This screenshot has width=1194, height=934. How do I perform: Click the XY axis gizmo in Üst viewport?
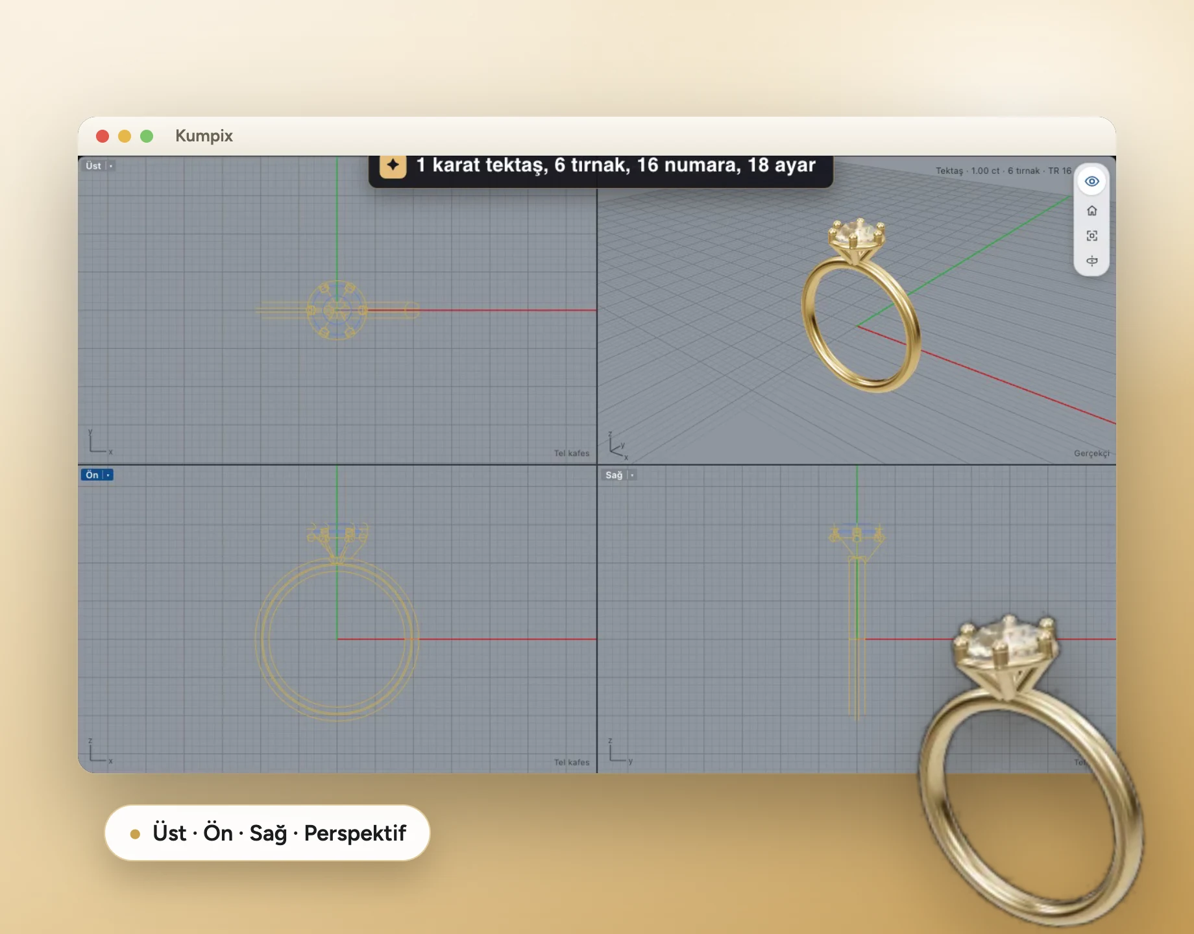coord(100,441)
